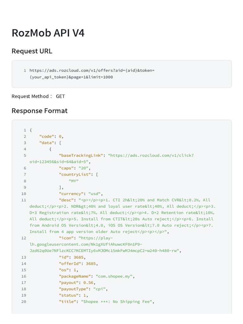Click the Request URL heading

[32, 51]
